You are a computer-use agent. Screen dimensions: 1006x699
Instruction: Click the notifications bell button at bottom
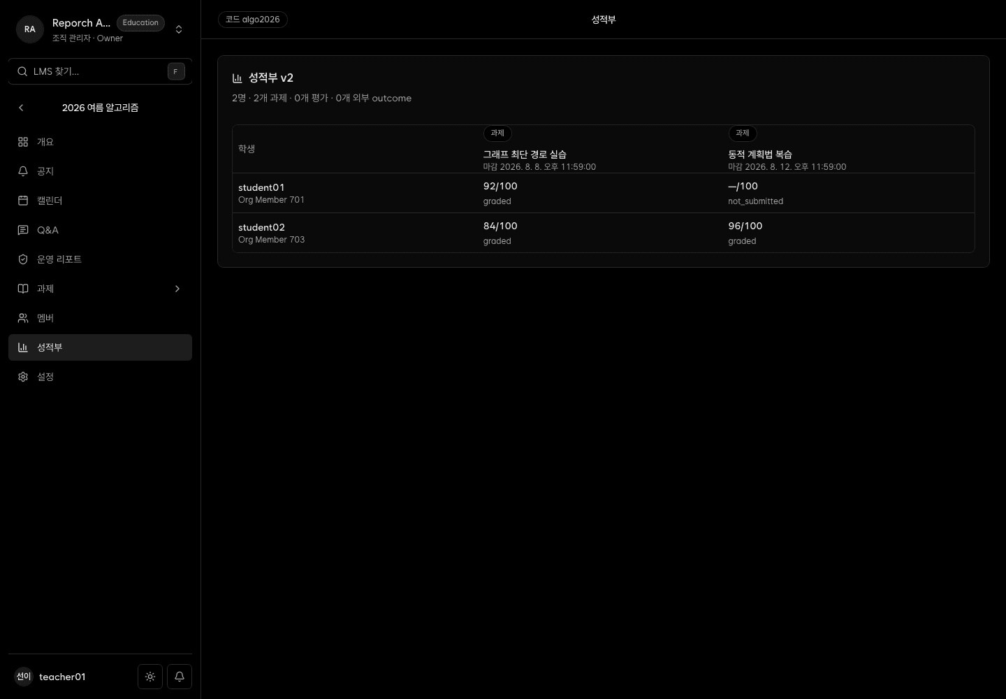coord(180,677)
